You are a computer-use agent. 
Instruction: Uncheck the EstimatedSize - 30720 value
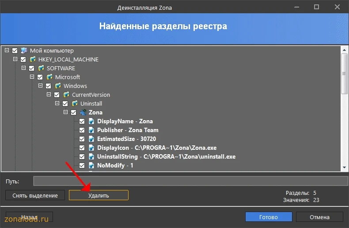[82, 139]
